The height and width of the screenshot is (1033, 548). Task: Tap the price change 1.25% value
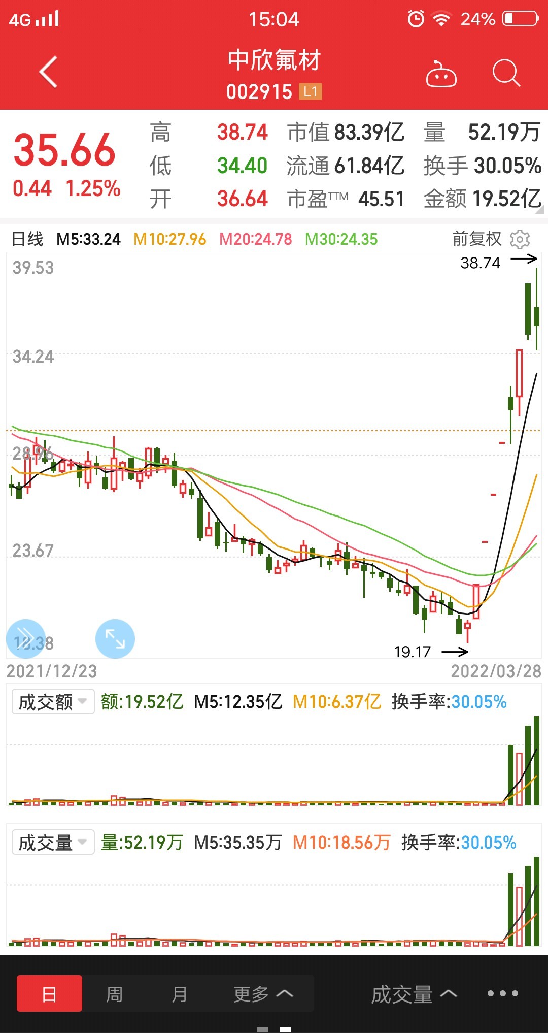click(x=93, y=188)
